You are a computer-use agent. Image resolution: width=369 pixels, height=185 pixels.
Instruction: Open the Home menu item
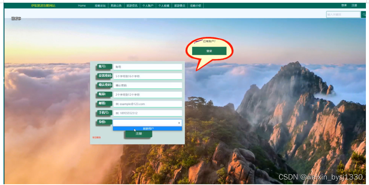coord(82,5)
